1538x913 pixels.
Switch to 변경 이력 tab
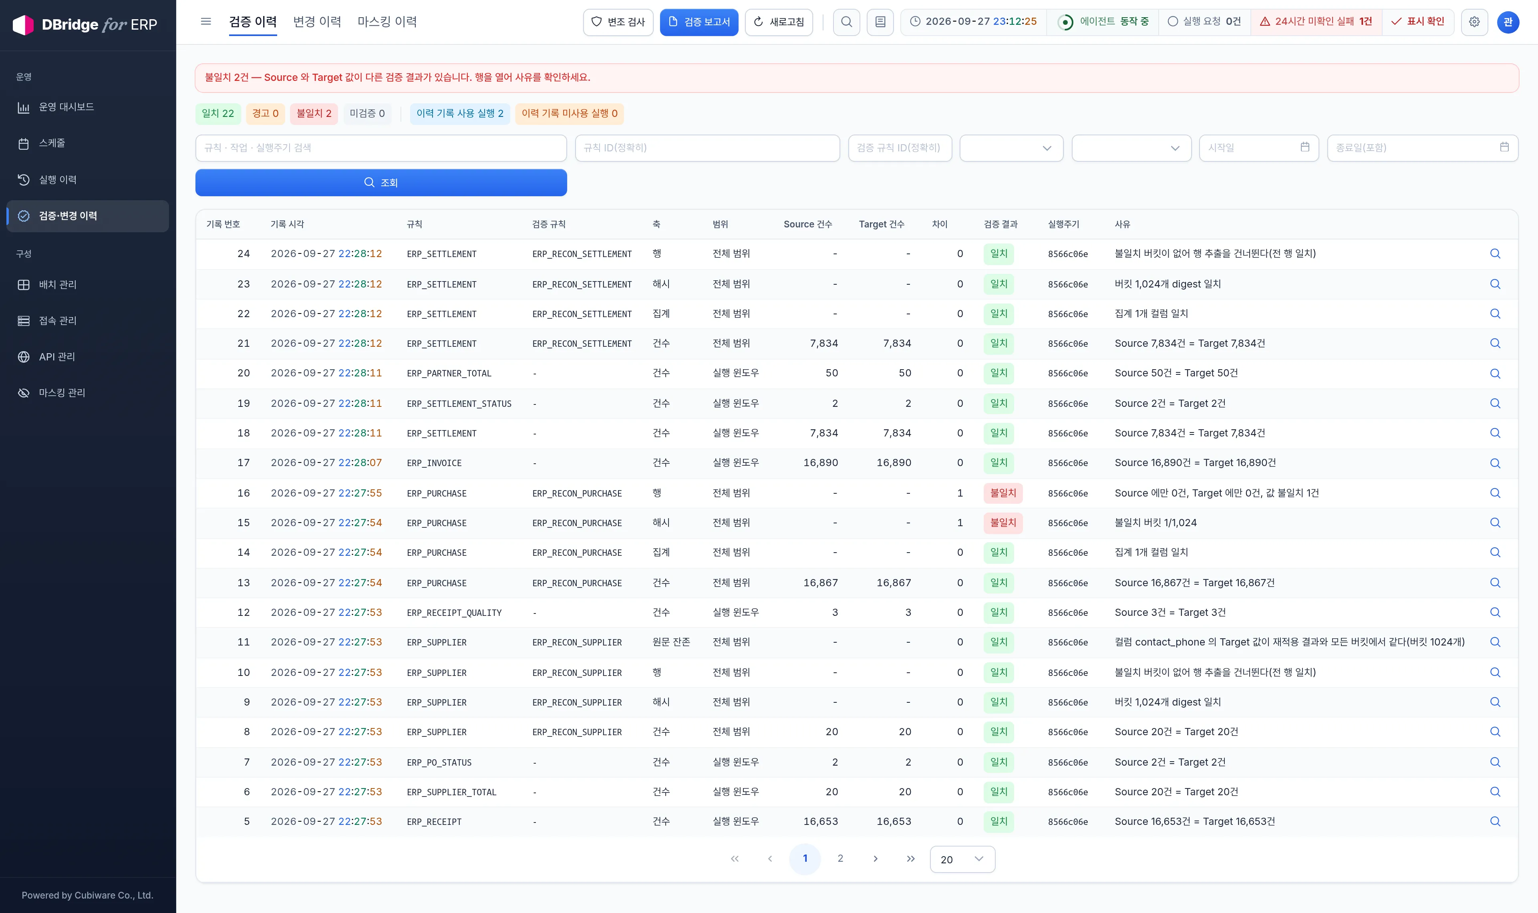click(317, 22)
